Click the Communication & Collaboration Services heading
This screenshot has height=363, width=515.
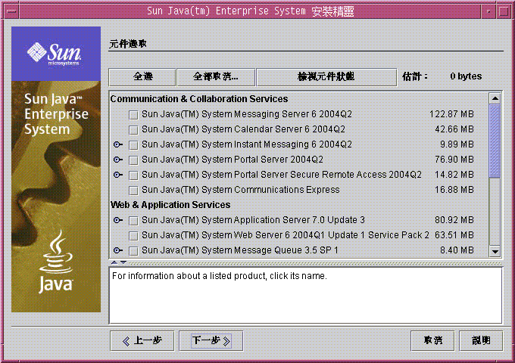coord(199,99)
